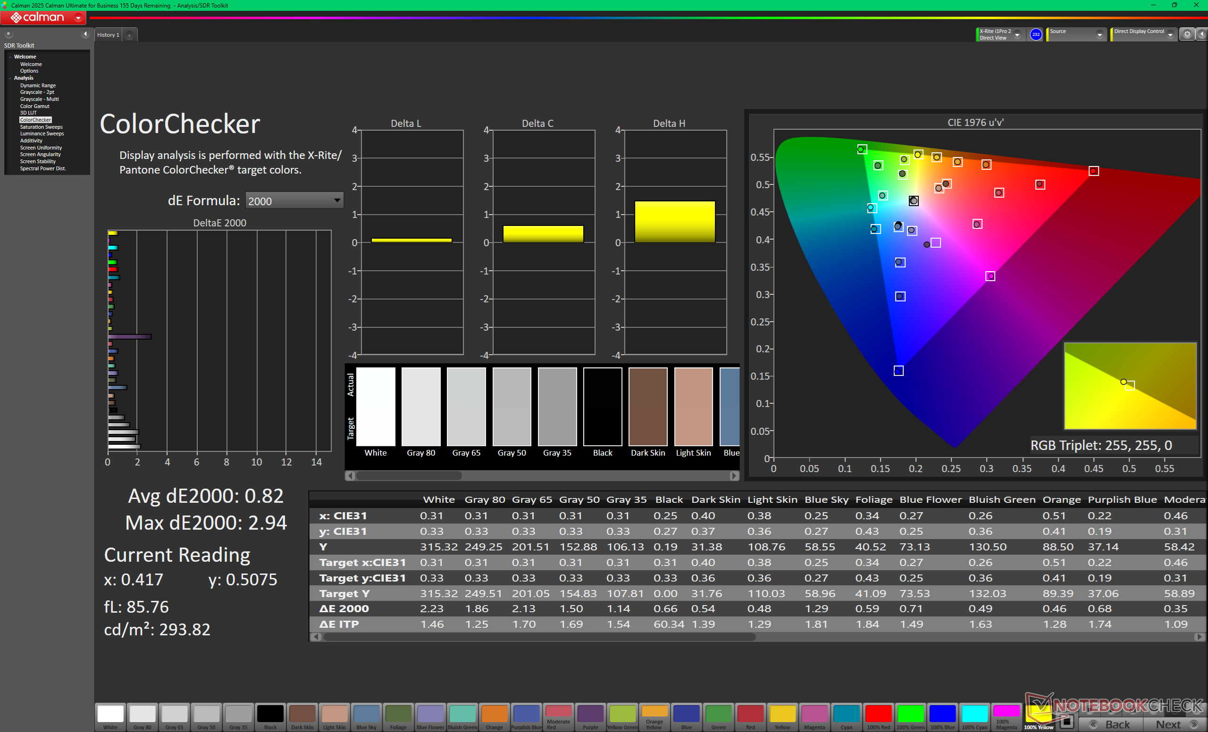This screenshot has width=1208, height=732.
Task: Select Grayscale - Multi in the sidebar
Action: (x=39, y=99)
